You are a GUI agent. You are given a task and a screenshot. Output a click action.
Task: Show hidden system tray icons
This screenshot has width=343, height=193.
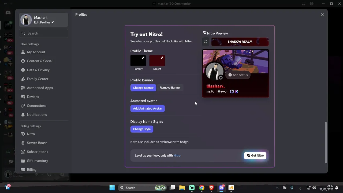point(277,188)
